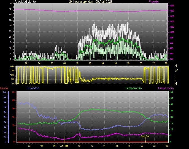Click the S compass direction letter
189x149 pixels.
tap(176, 75)
